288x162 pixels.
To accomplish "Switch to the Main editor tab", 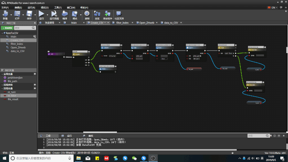I will tap(74, 23).
